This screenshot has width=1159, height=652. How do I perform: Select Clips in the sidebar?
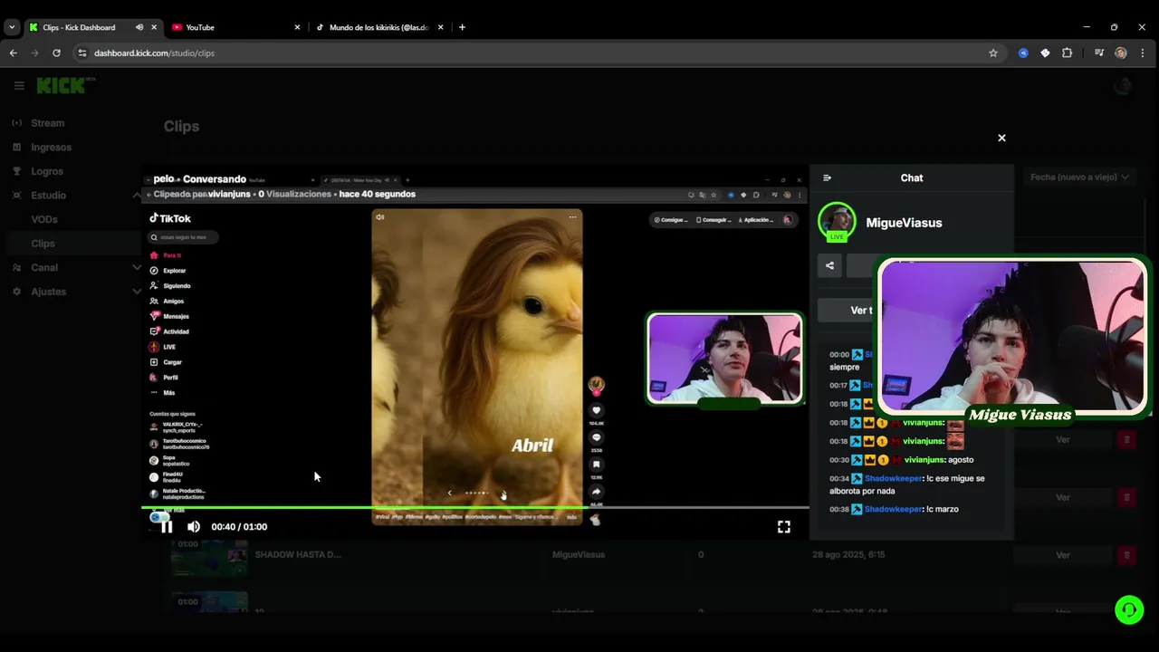click(x=43, y=244)
